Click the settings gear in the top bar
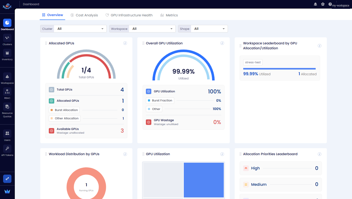This screenshot has height=199, width=352. [x=323, y=4]
